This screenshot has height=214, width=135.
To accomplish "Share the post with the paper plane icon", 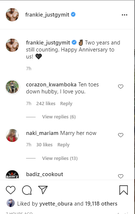I will [43, 190].
